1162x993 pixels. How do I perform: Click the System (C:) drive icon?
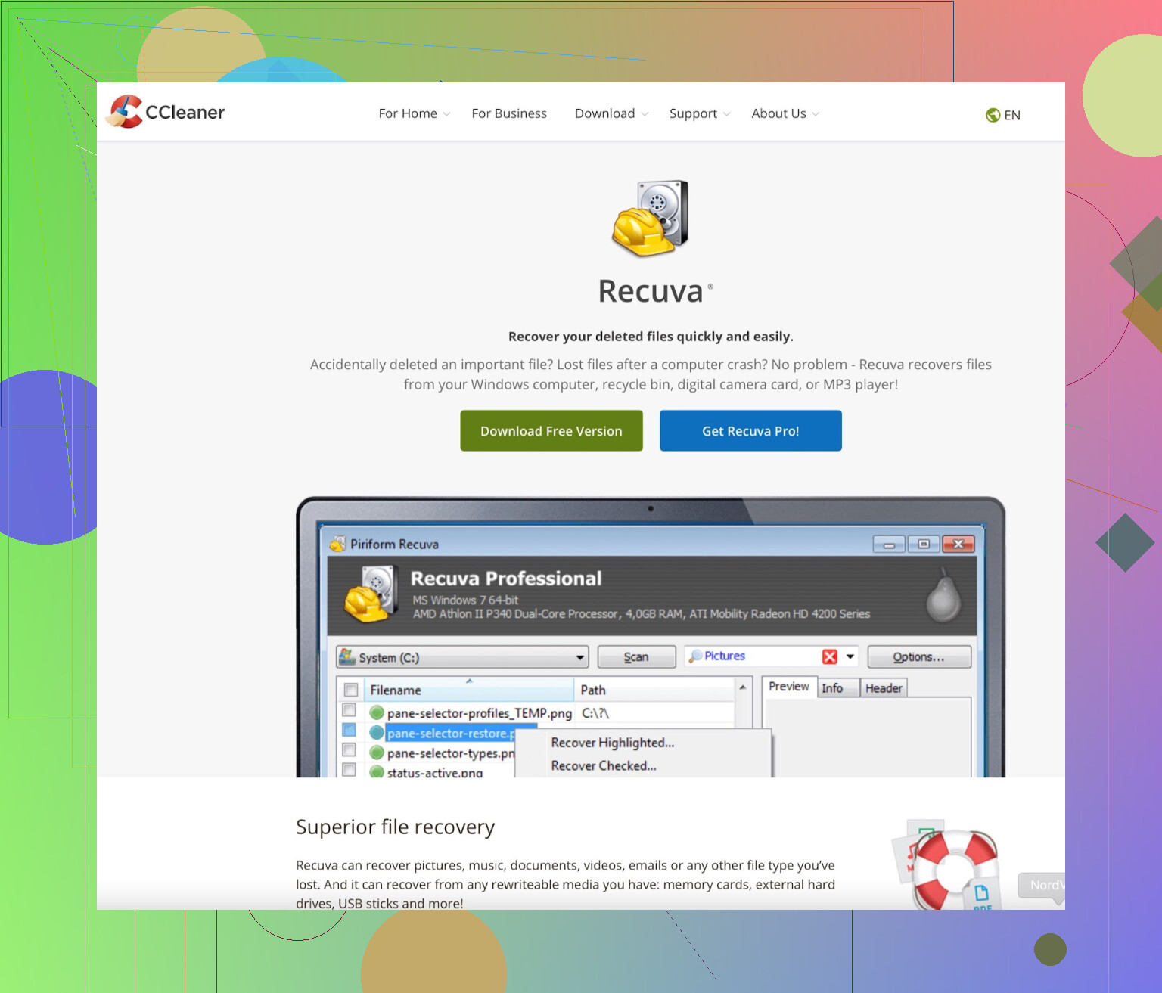tap(347, 656)
